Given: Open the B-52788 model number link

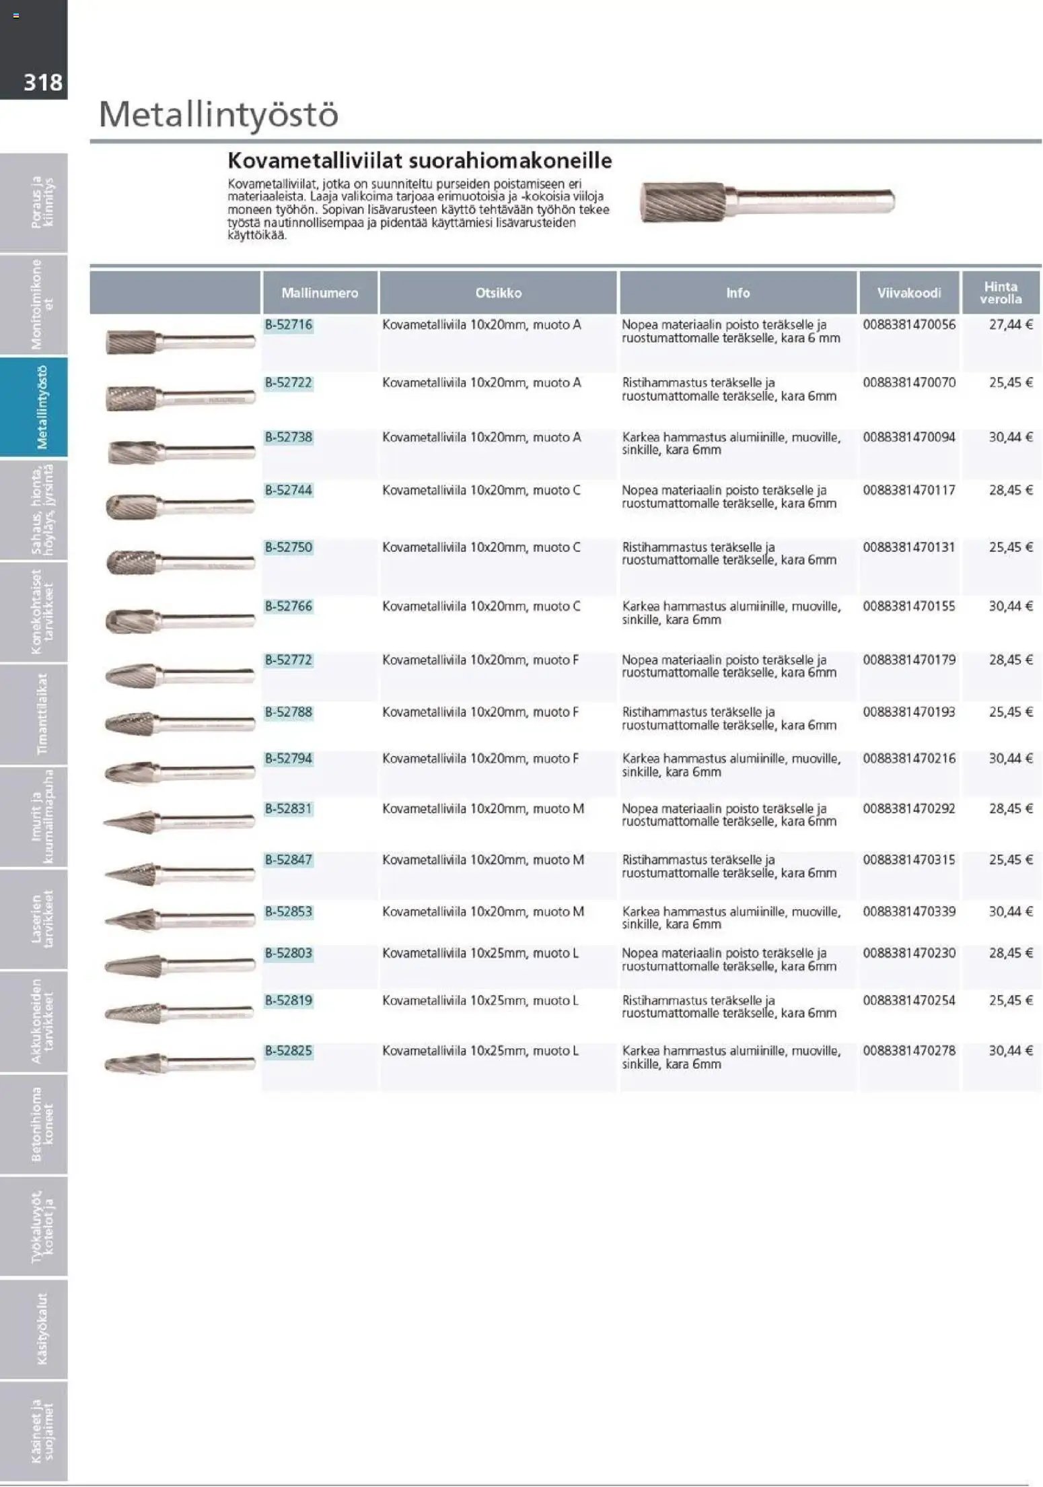Looking at the screenshot, I should 289,712.
